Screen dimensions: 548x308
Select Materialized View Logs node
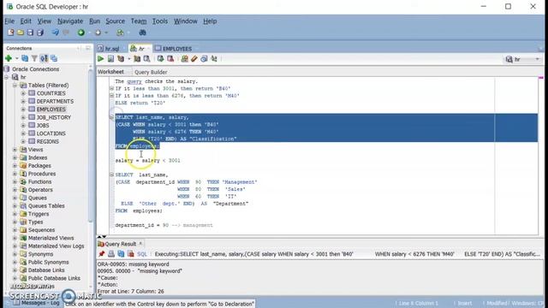point(56,246)
